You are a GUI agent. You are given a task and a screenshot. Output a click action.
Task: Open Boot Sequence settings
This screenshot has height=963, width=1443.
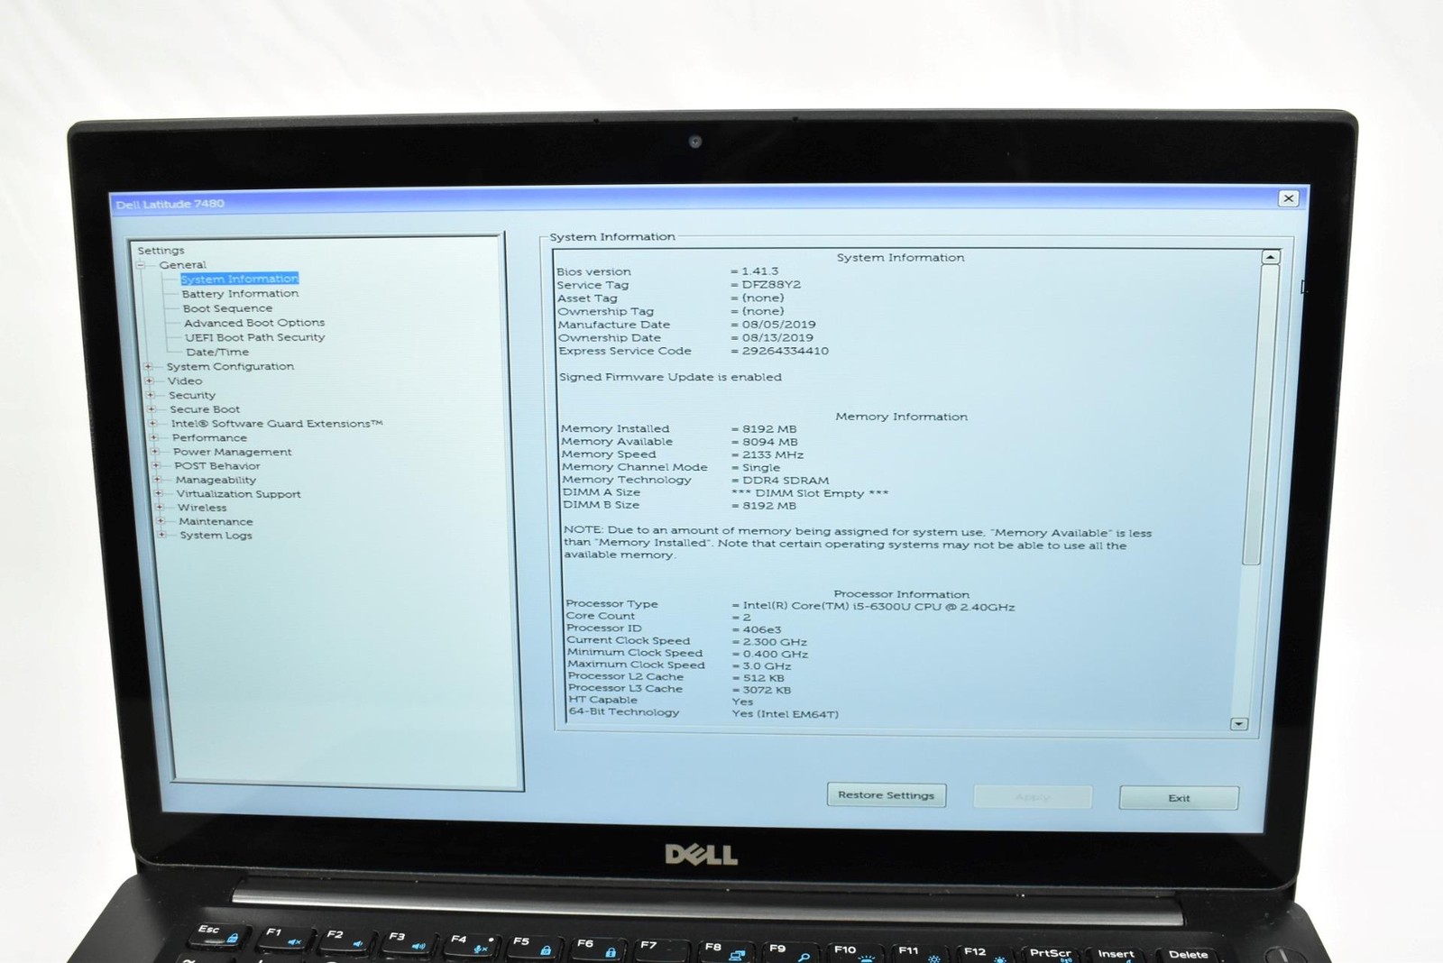[227, 308]
